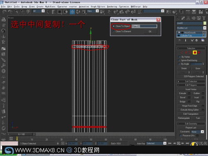Activate the Select and Move tool
Image resolution: width=208 pixels, height=156 pixels.
pos(72,12)
